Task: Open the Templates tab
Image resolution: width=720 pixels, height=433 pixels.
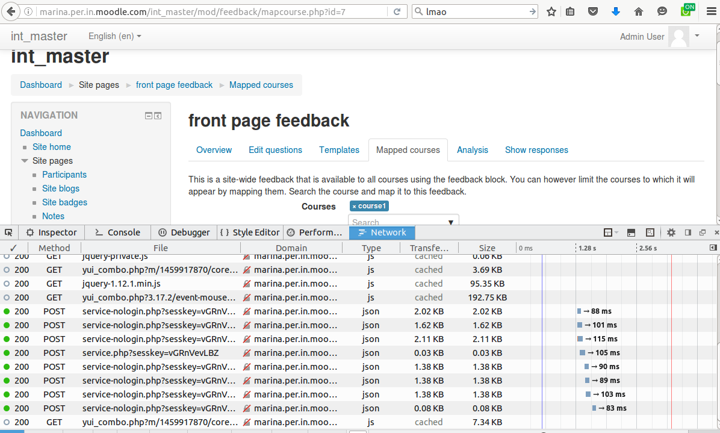Action: pyautogui.click(x=340, y=150)
